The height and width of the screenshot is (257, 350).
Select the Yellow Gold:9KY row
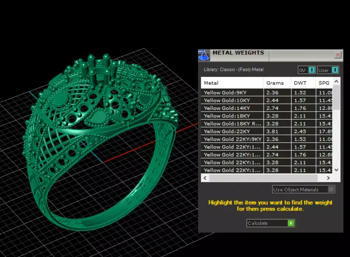click(267, 93)
